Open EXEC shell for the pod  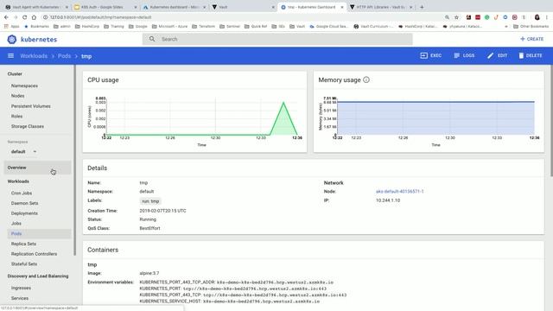[x=431, y=55]
